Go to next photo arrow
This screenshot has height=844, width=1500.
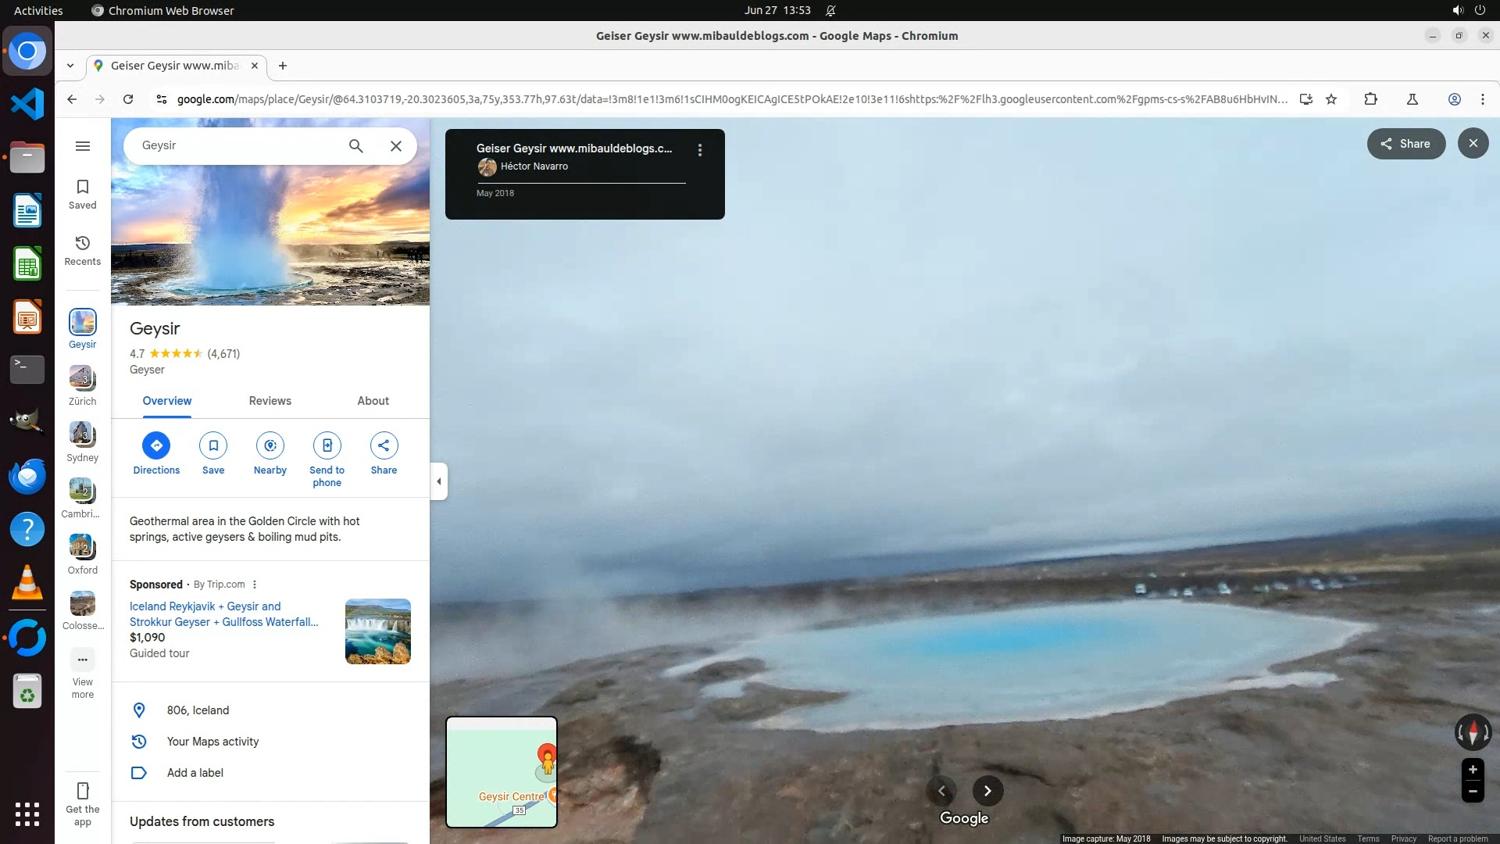coord(987,791)
